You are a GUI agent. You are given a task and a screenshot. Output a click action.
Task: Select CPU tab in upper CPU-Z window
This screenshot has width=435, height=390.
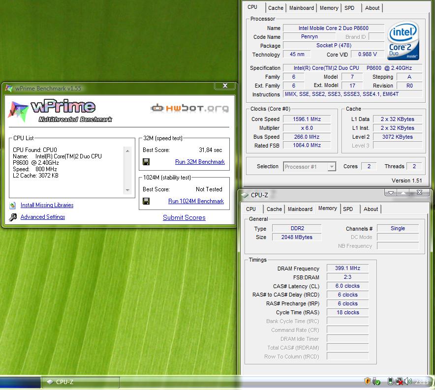click(x=252, y=7)
